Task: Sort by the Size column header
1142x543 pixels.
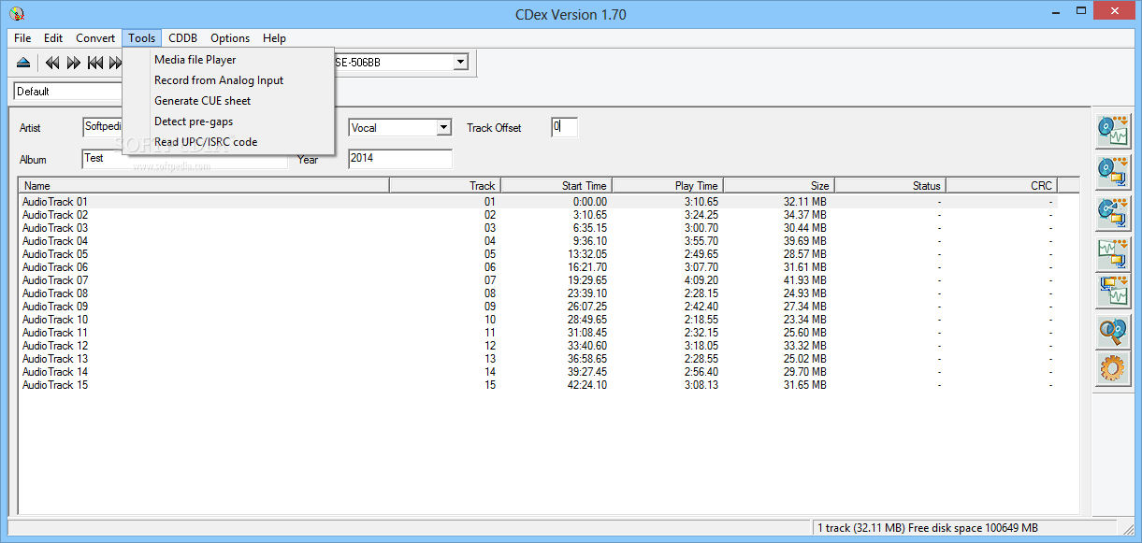Action: coord(778,185)
